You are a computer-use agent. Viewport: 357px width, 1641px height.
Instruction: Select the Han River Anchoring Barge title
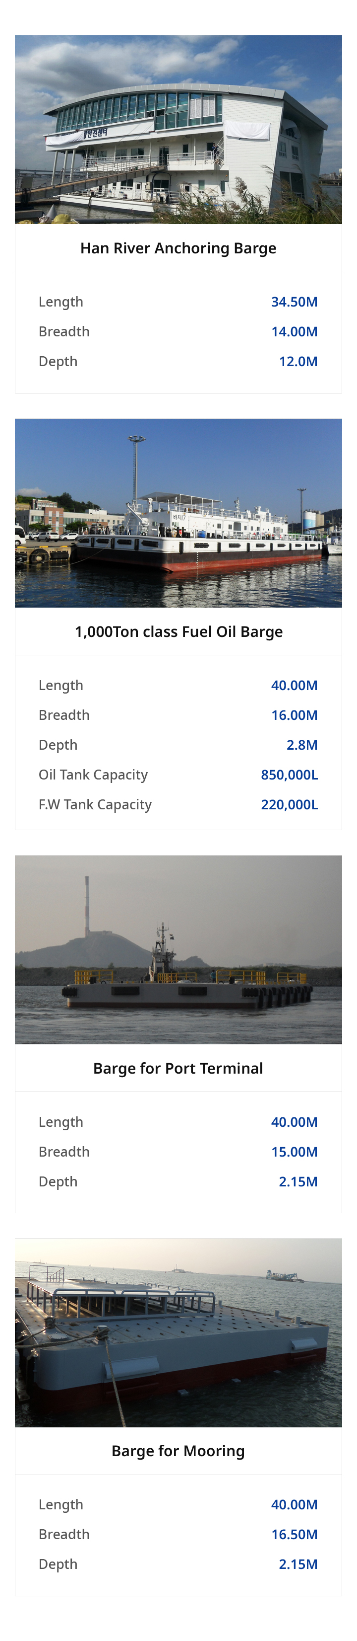(178, 248)
